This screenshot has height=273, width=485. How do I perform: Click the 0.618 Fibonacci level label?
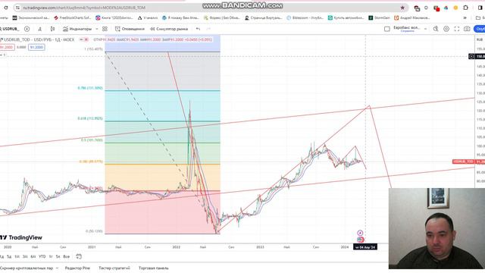coord(90,118)
